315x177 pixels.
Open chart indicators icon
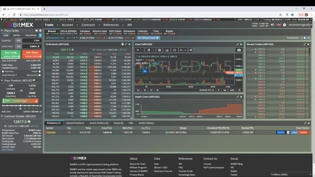tap(167, 50)
